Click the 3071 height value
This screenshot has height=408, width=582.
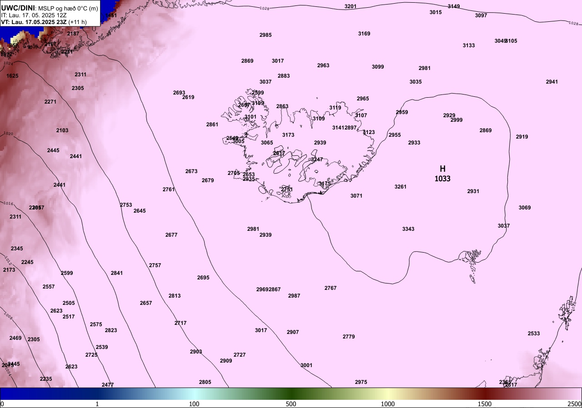pyautogui.click(x=356, y=196)
